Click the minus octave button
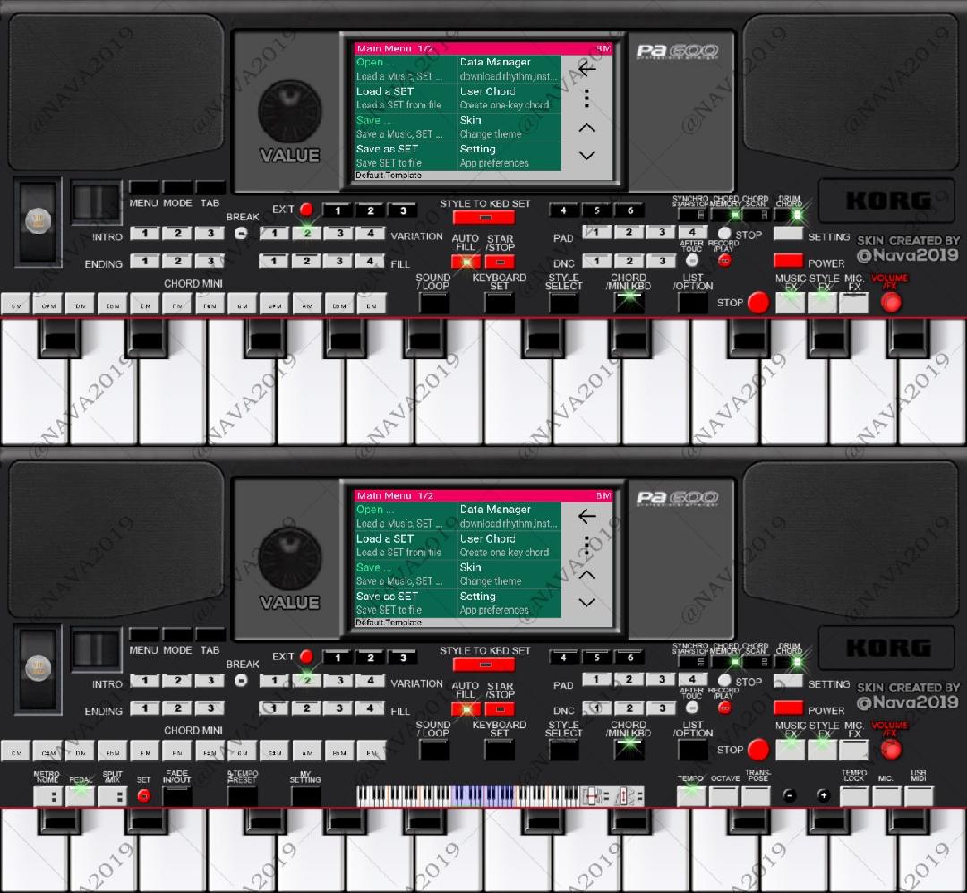The width and height of the screenshot is (967, 893). 789,795
